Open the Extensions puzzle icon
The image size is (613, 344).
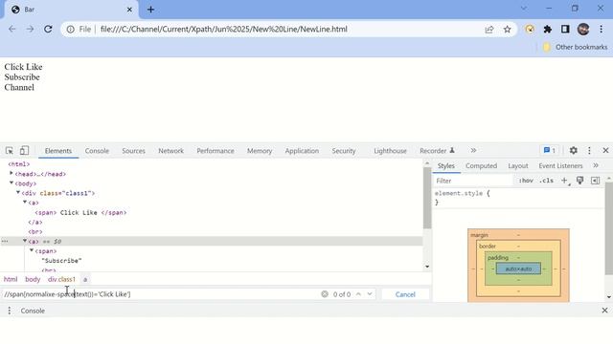point(548,30)
